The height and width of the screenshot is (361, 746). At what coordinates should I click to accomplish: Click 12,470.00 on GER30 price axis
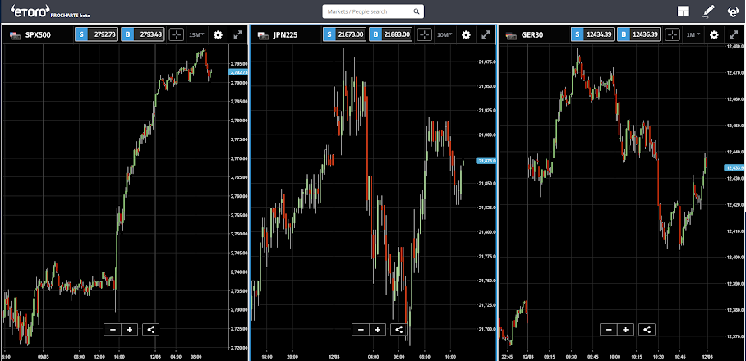[735, 73]
